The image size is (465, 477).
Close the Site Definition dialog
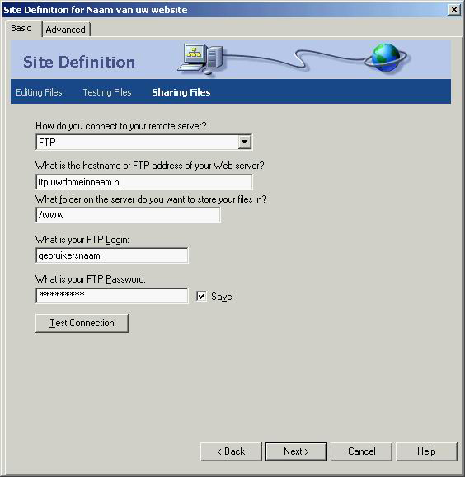pos(453,9)
